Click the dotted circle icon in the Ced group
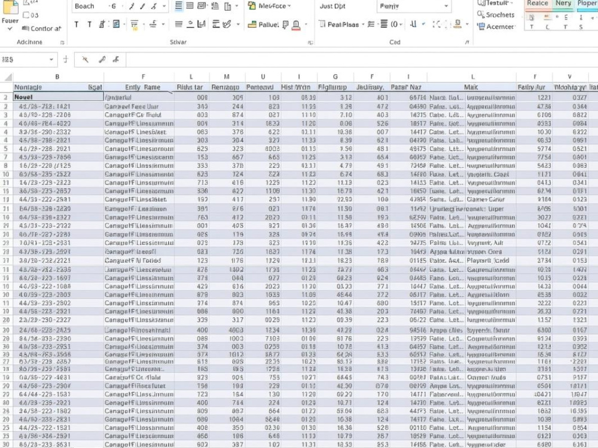 (x=437, y=24)
